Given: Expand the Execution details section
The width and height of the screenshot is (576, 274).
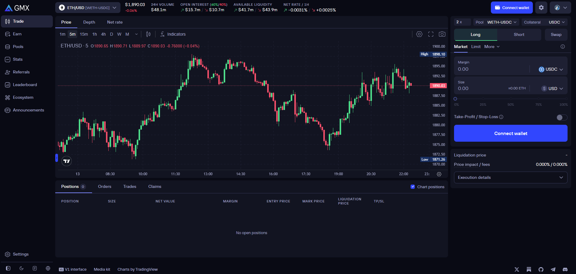Looking at the screenshot, I should coord(510,177).
